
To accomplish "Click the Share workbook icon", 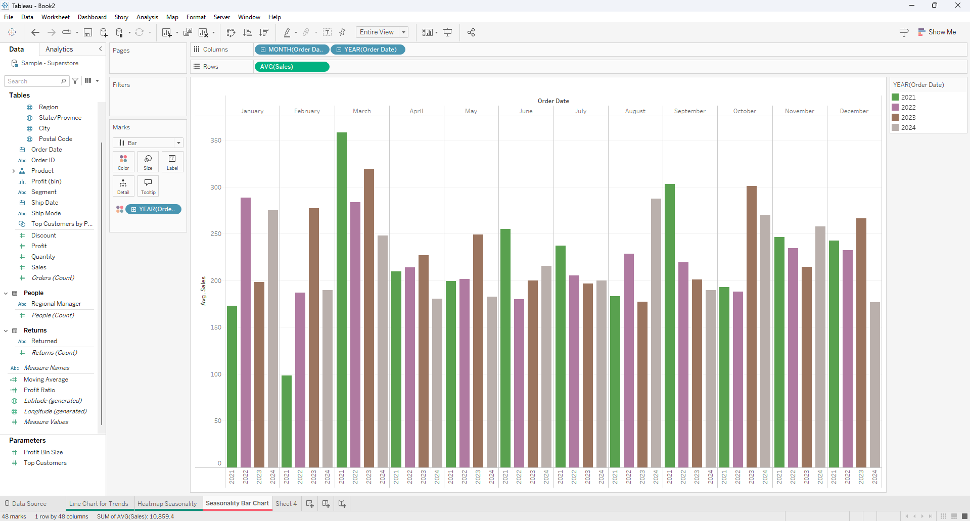I will [471, 32].
